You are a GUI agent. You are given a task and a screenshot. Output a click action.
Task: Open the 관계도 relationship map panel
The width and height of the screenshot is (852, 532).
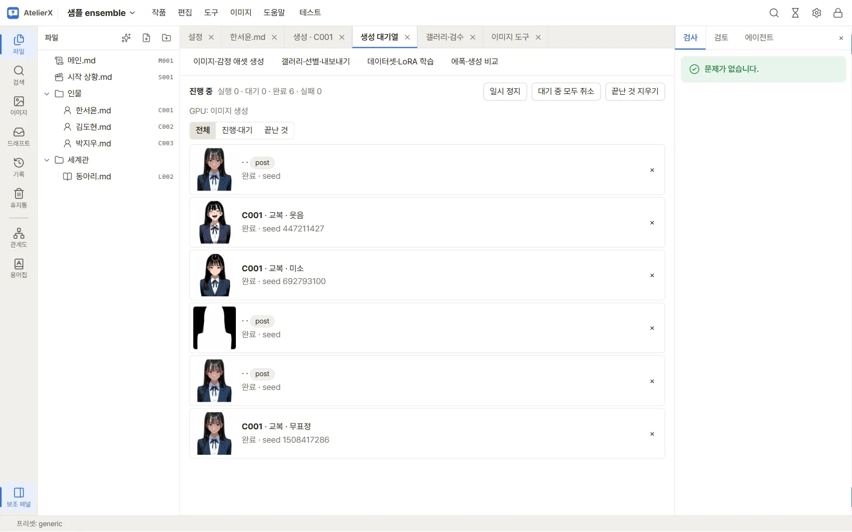click(x=19, y=238)
